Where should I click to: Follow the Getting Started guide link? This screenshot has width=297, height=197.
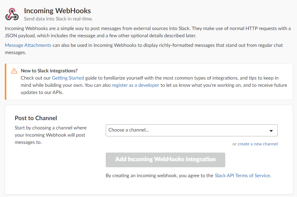pos(68,78)
